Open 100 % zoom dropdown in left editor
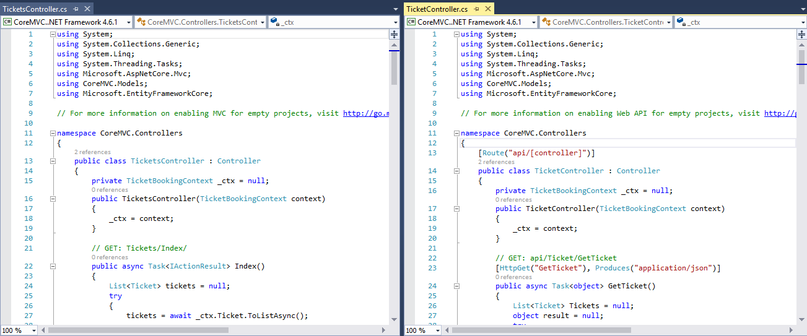807x336 pixels. pos(33,330)
